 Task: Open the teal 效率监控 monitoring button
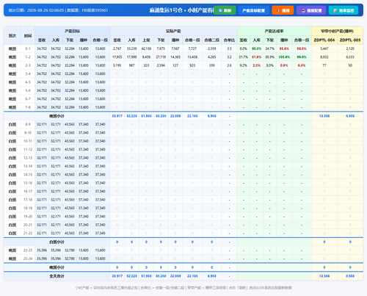pyautogui.click(x=344, y=10)
